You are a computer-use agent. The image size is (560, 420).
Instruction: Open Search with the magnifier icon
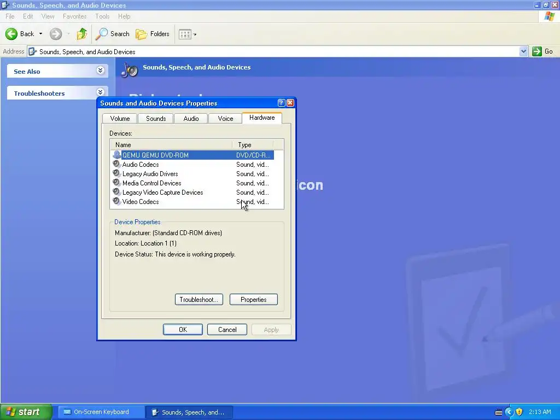click(x=101, y=34)
